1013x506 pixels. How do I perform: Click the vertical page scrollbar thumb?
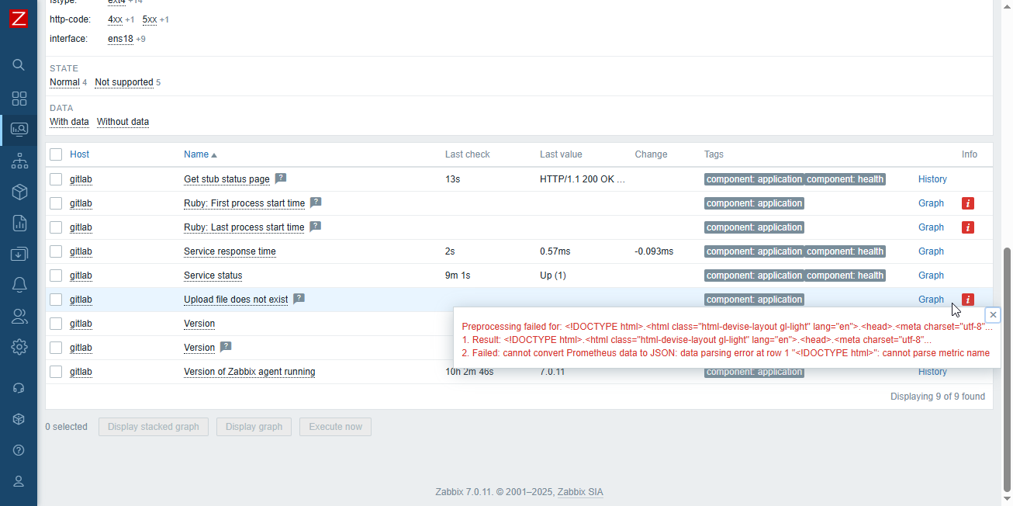[x=1007, y=370]
